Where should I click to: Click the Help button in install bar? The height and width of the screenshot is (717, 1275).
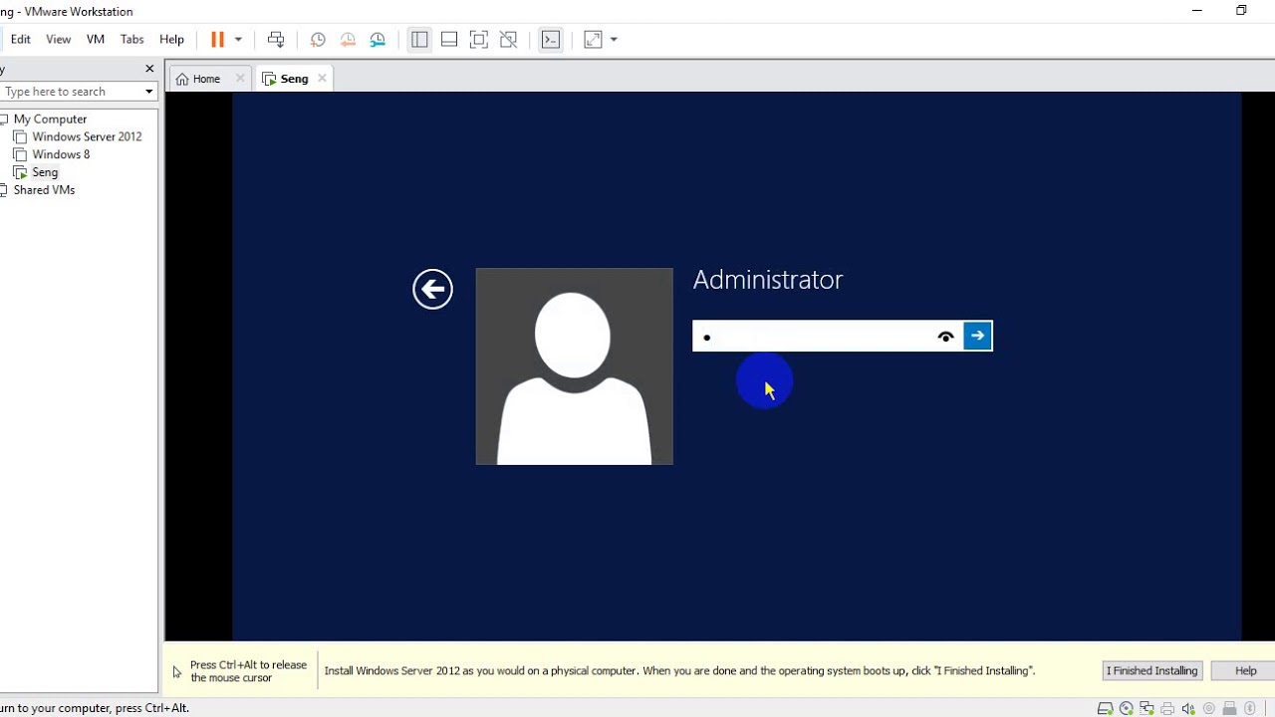(1246, 671)
